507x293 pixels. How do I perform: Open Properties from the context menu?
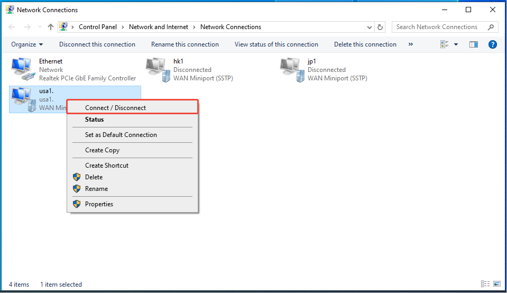pos(133,204)
